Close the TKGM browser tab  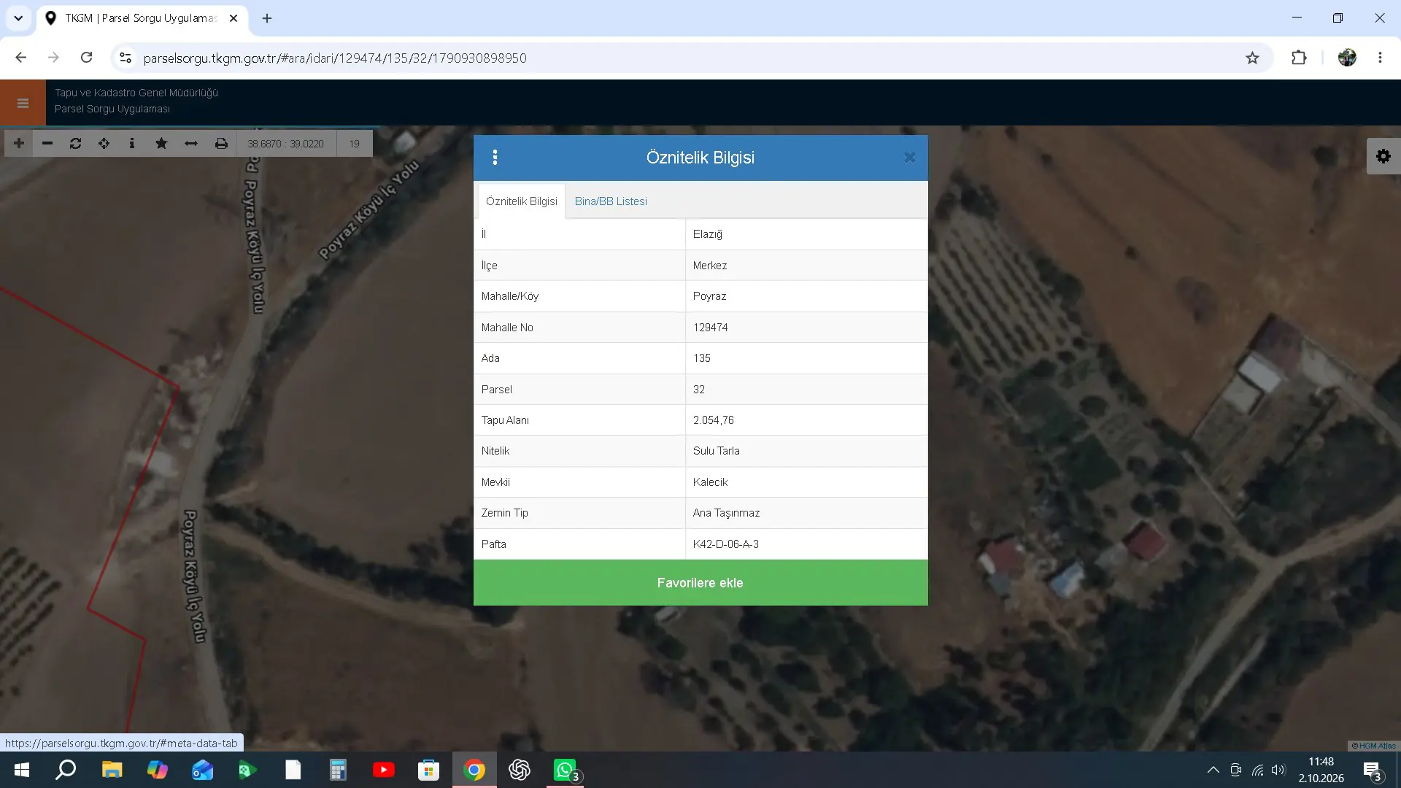[x=233, y=18]
